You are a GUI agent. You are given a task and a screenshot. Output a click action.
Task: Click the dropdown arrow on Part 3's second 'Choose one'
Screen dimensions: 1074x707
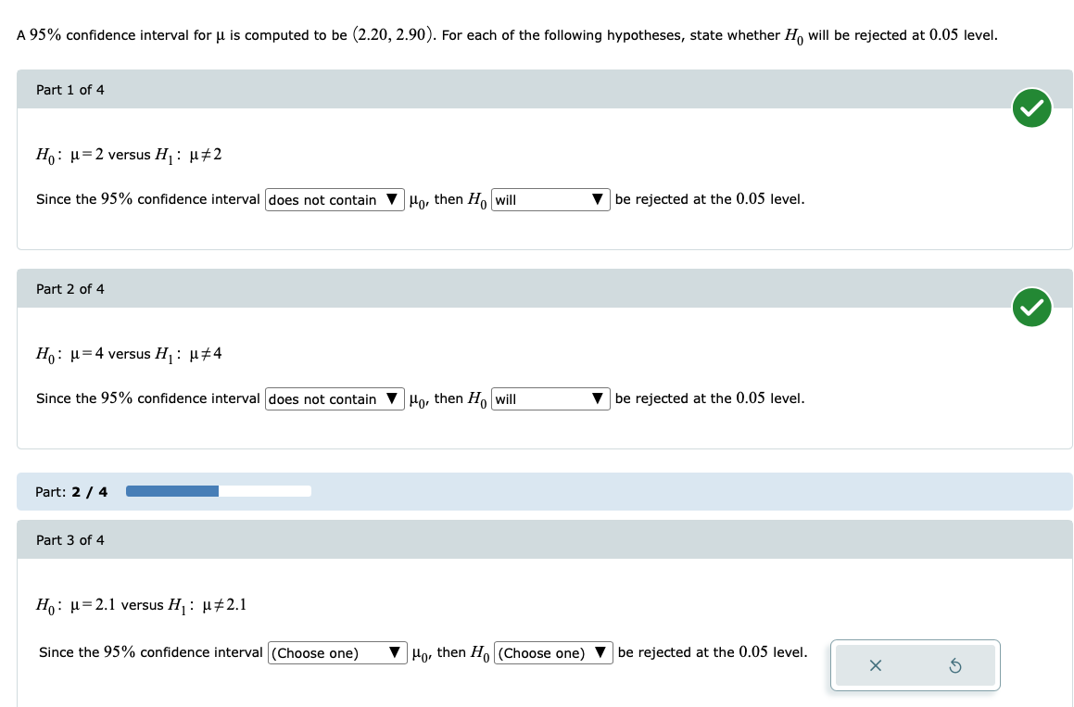tap(601, 652)
